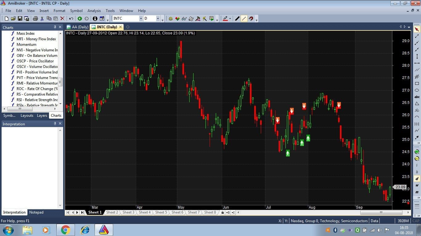This screenshot has height=236, width=421.
Task: Click the Open folder icon in toolbar
Action: click(13, 18)
